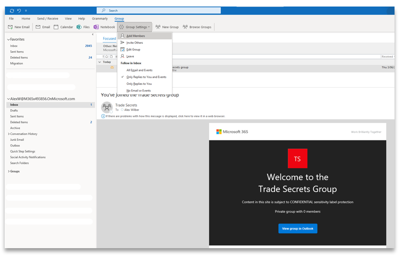Collapse the Favorites folder section

[8, 40]
